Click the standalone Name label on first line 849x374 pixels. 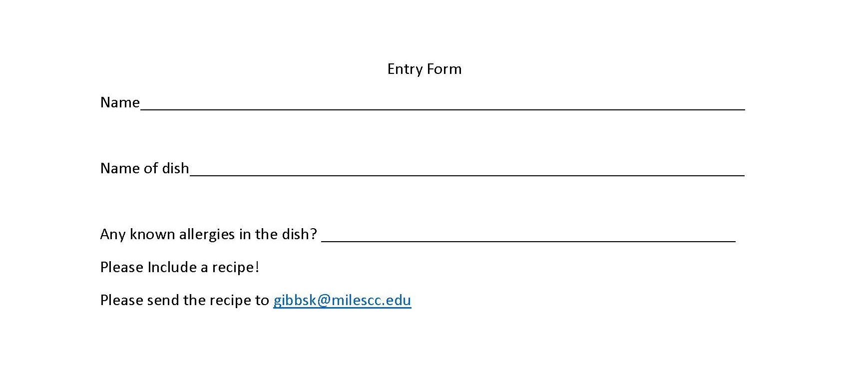point(120,102)
